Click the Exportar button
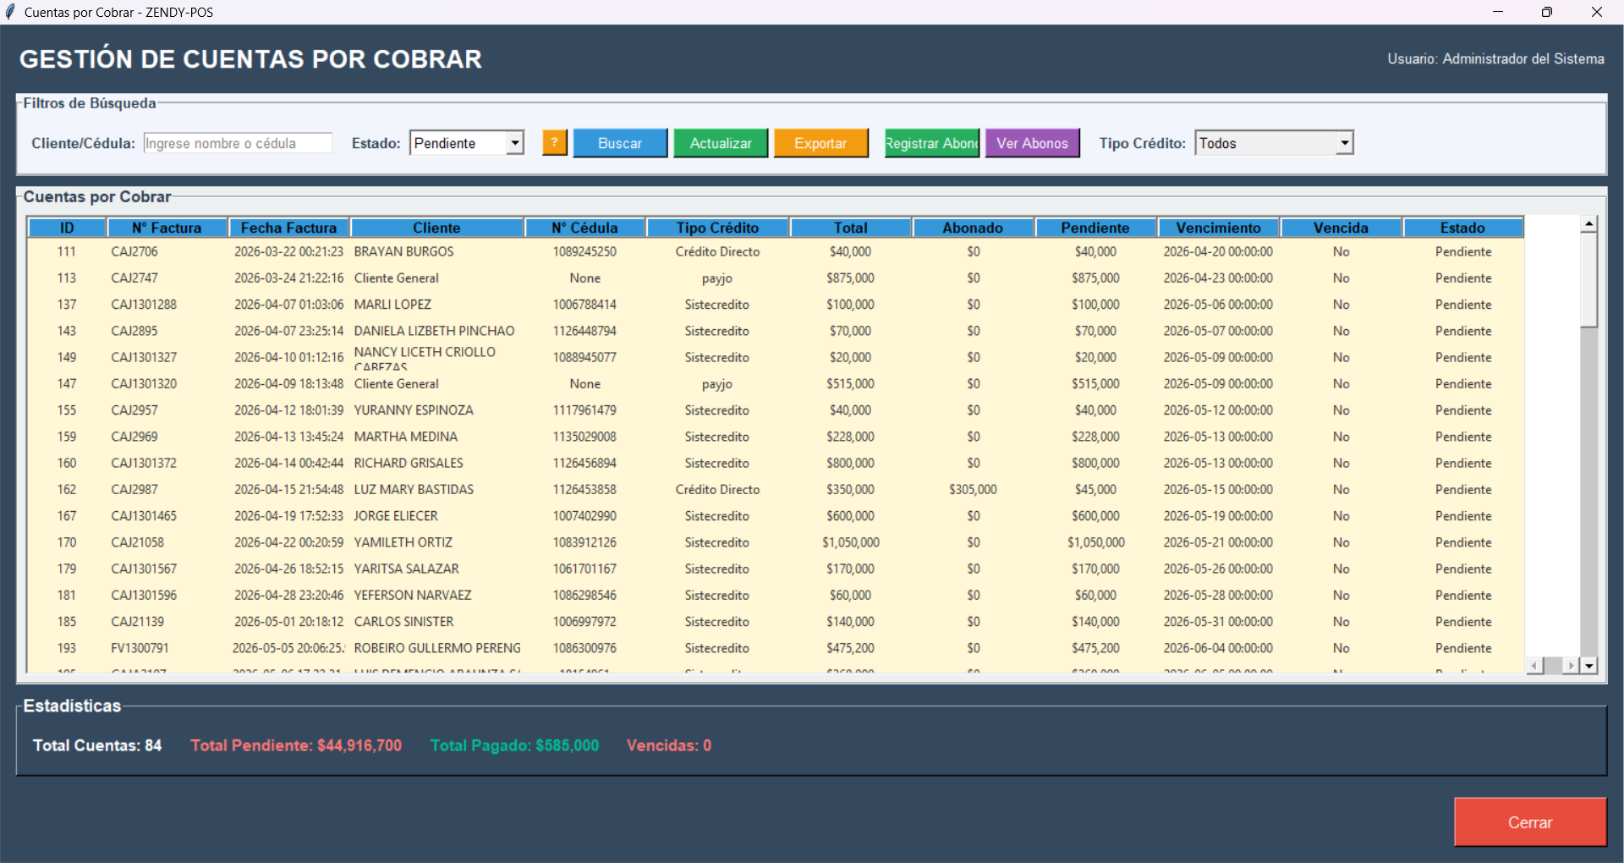Viewport: 1624px width, 863px height. 820,143
